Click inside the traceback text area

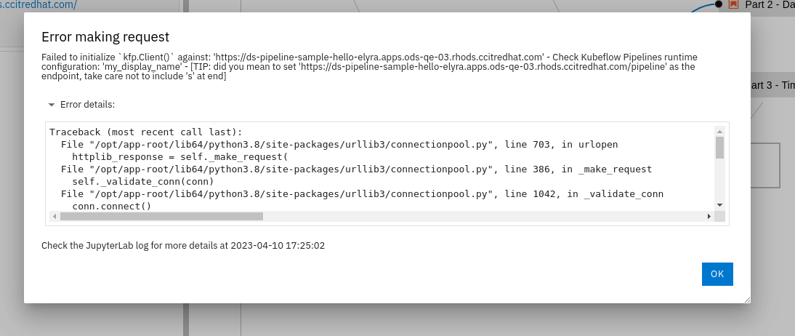(363, 167)
